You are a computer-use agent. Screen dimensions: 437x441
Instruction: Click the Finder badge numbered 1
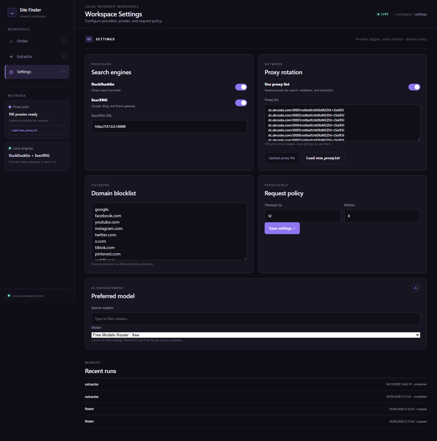tap(64, 41)
